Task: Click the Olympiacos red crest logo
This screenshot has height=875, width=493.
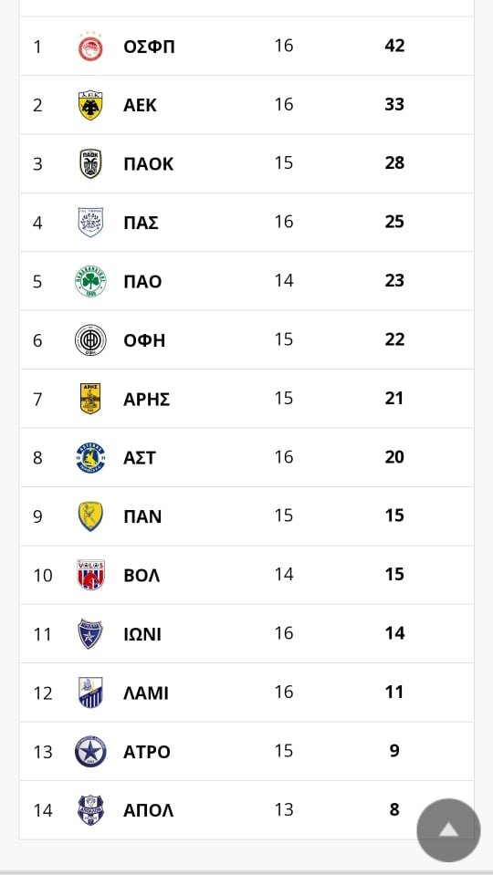Action: pos(90,47)
